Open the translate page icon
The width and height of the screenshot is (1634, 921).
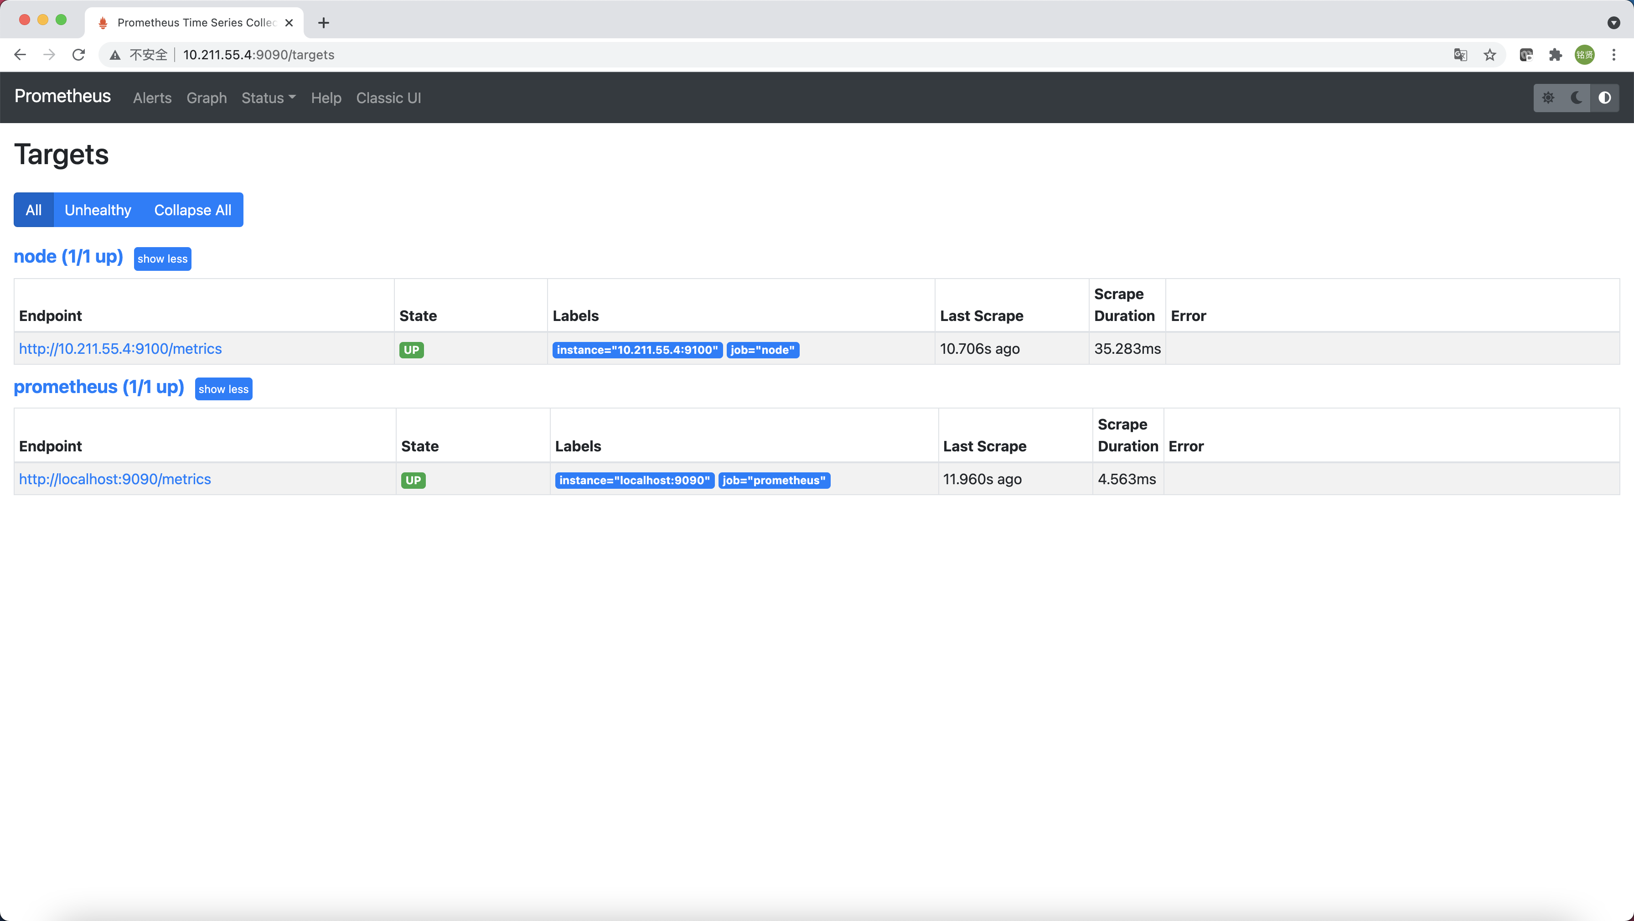[1460, 55]
